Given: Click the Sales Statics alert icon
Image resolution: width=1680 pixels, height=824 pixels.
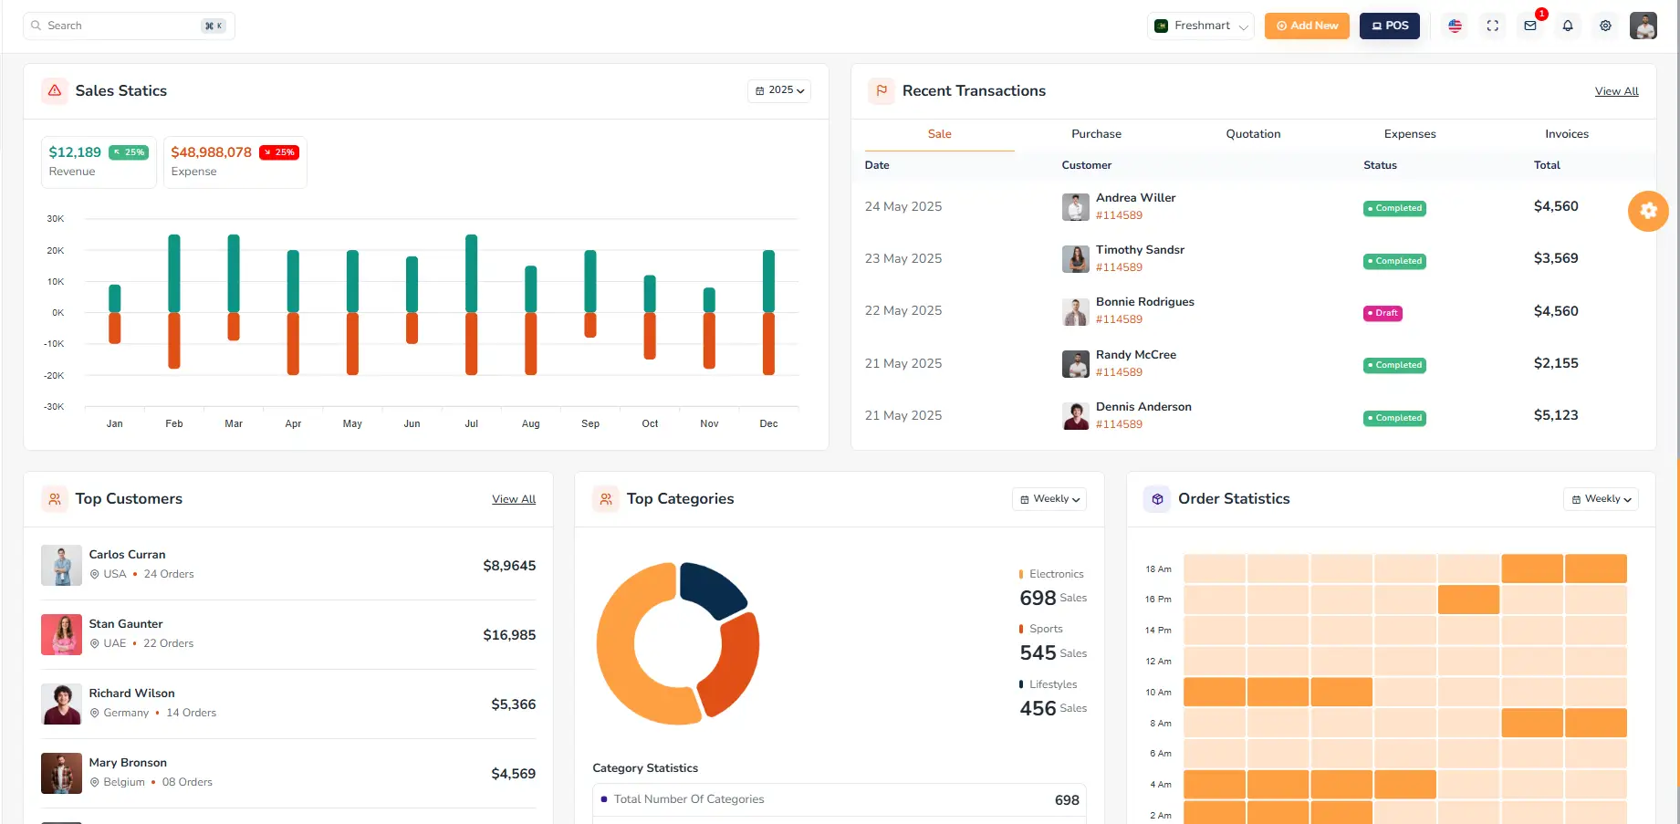Looking at the screenshot, I should pos(55,90).
